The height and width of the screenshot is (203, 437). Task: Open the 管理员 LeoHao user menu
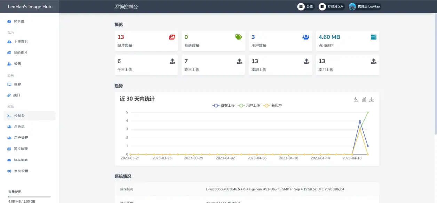point(365,7)
